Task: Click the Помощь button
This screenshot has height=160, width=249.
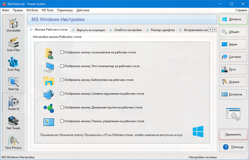Action: click(233, 147)
